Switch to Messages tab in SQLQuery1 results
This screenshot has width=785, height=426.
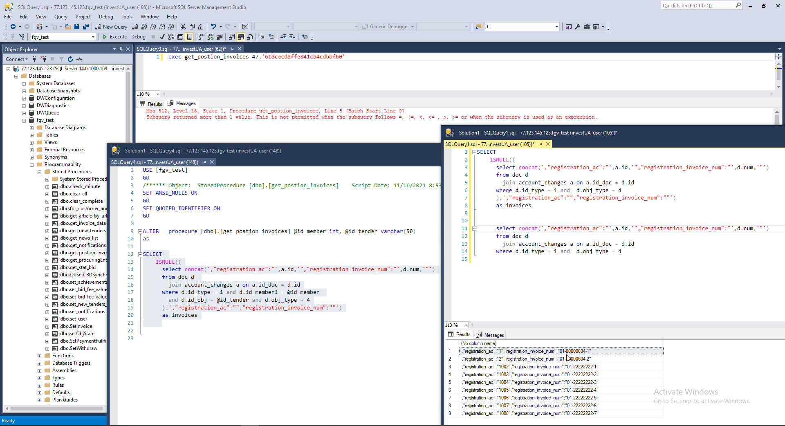click(x=490, y=335)
